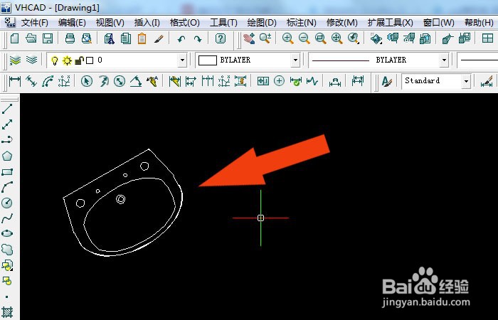Select the polyline tool
The image size is (498, 320).
coord(7,139)
